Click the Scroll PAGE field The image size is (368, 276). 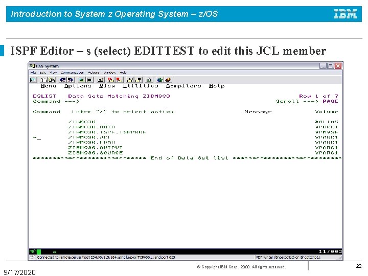(x=330, y=101)
